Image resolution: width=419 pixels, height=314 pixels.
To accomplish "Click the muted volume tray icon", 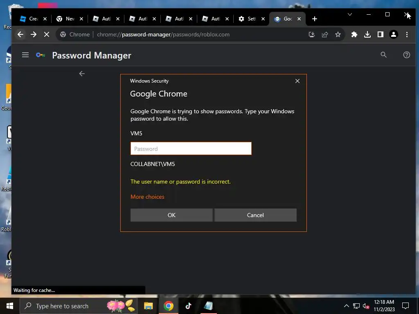I will [x=366, y=306].
